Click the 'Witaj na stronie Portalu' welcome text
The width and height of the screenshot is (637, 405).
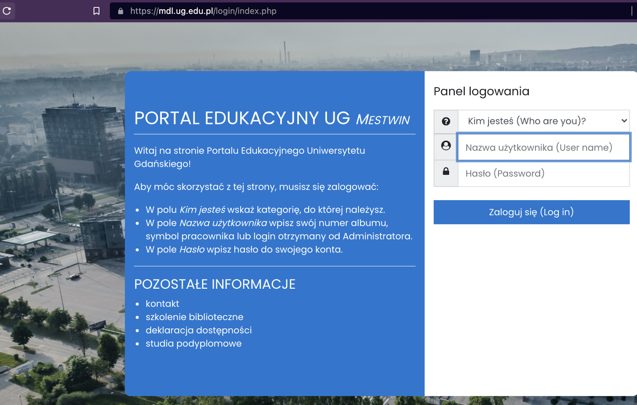pyautogui.click(x=250, y=157)
